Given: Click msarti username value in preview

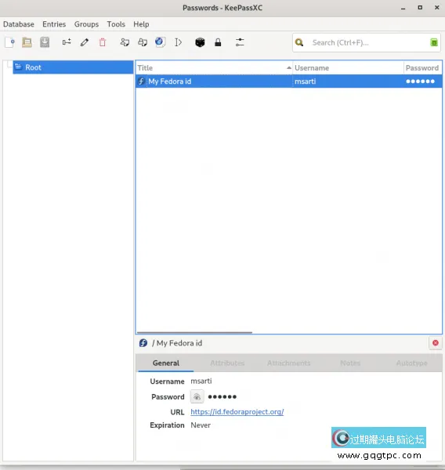Looking at the screenshot, I should (x=201, y=381).
